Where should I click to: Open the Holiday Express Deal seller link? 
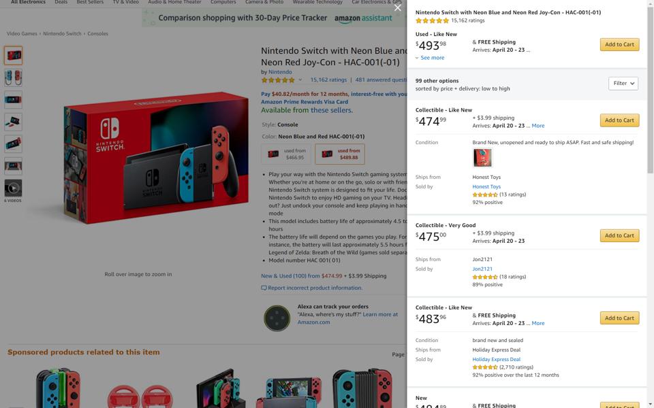pos(497,359)
